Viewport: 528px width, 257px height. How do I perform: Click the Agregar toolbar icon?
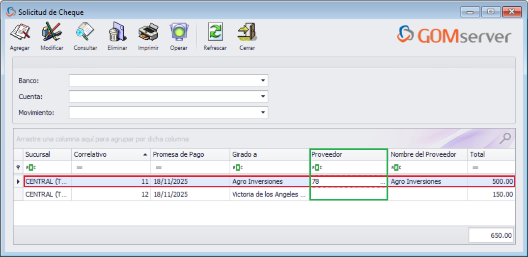tap(20, 32)
